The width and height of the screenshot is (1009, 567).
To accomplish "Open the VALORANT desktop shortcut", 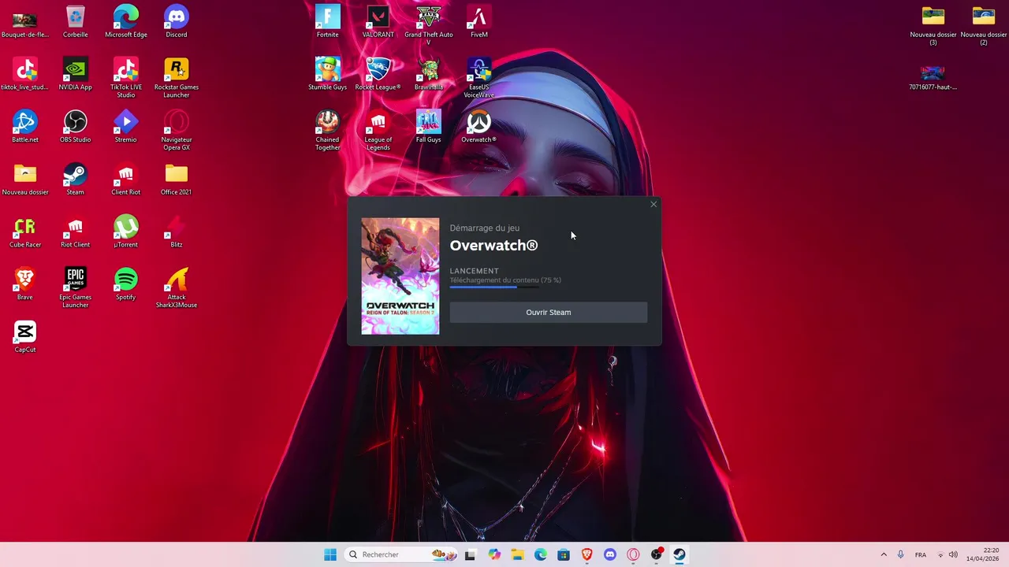I will (x=378, y=21).
